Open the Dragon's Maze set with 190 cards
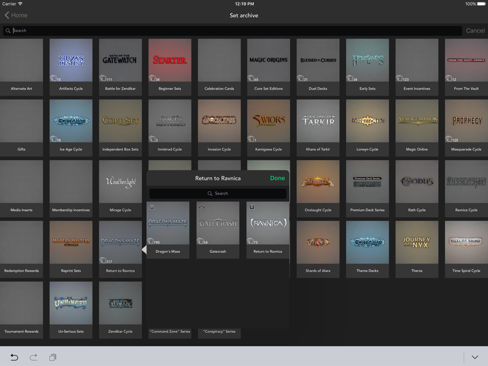The image size is (488, 366). pos(168,230)
